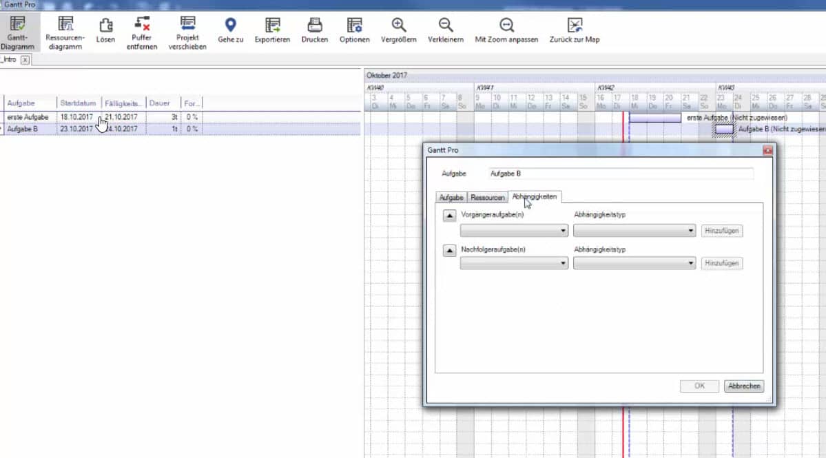The image size is (826, 458).
Task: Switch to the Aufgabe tab in dialog
Action: 451,198
